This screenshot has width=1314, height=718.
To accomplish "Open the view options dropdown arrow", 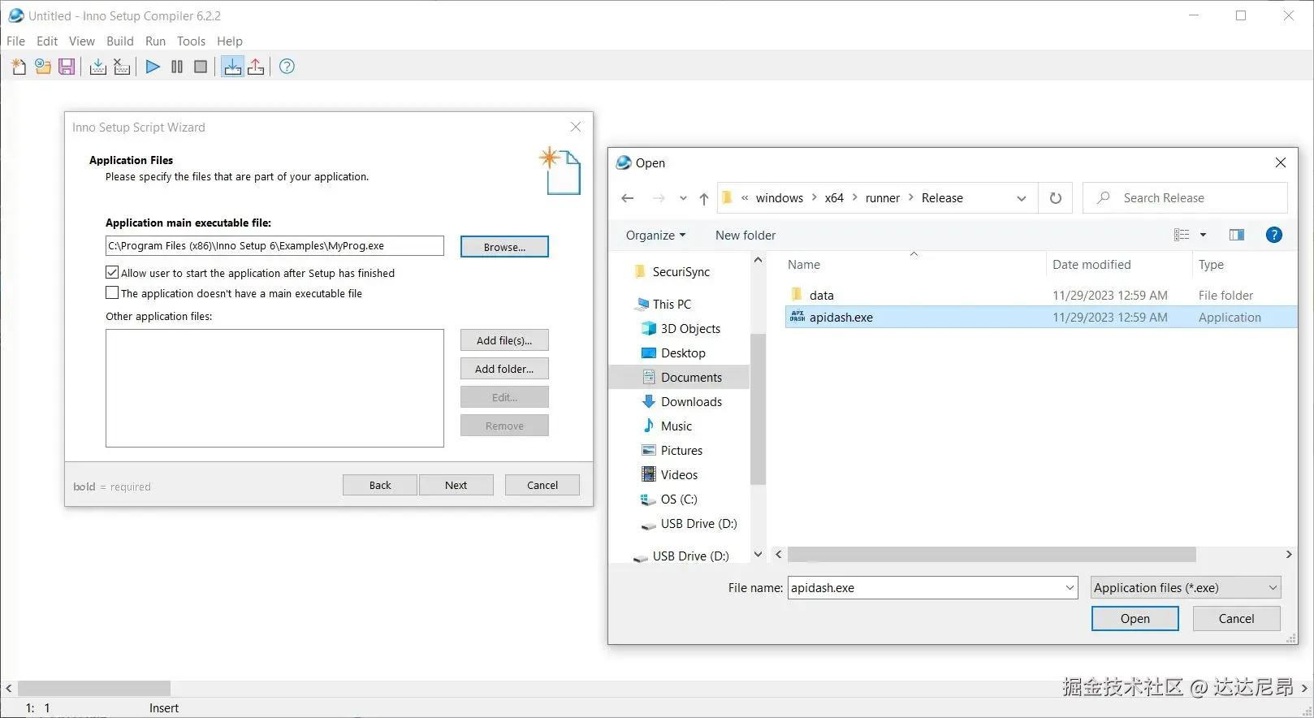I will 1203,235.
